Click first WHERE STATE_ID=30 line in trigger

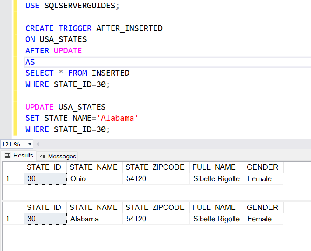tap(67, 84)
